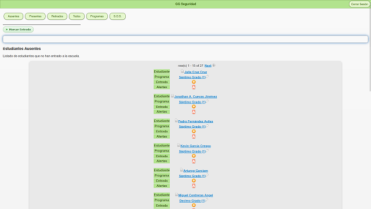Open Séptimo Grado program for Jonathan A. Cuevas Jiménez
This screenshot has height=209, width=371.
192,102
